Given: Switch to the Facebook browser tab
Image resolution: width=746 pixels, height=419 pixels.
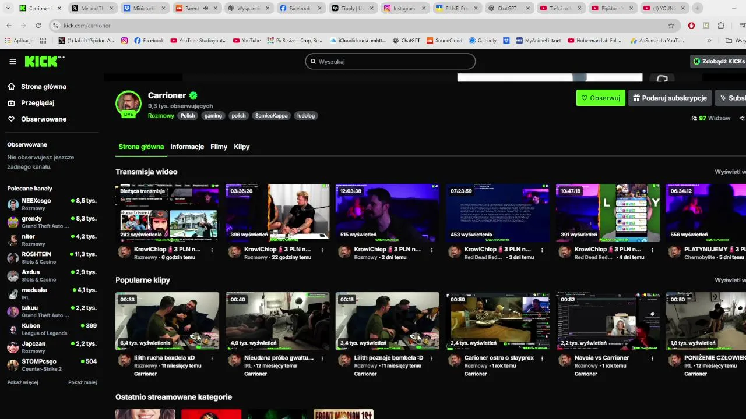Looking at the screenshot, I should click(x=300, y=8).
